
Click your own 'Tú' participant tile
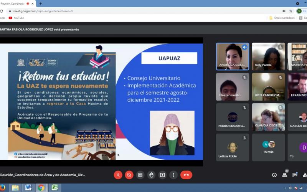tap(297, 147)
